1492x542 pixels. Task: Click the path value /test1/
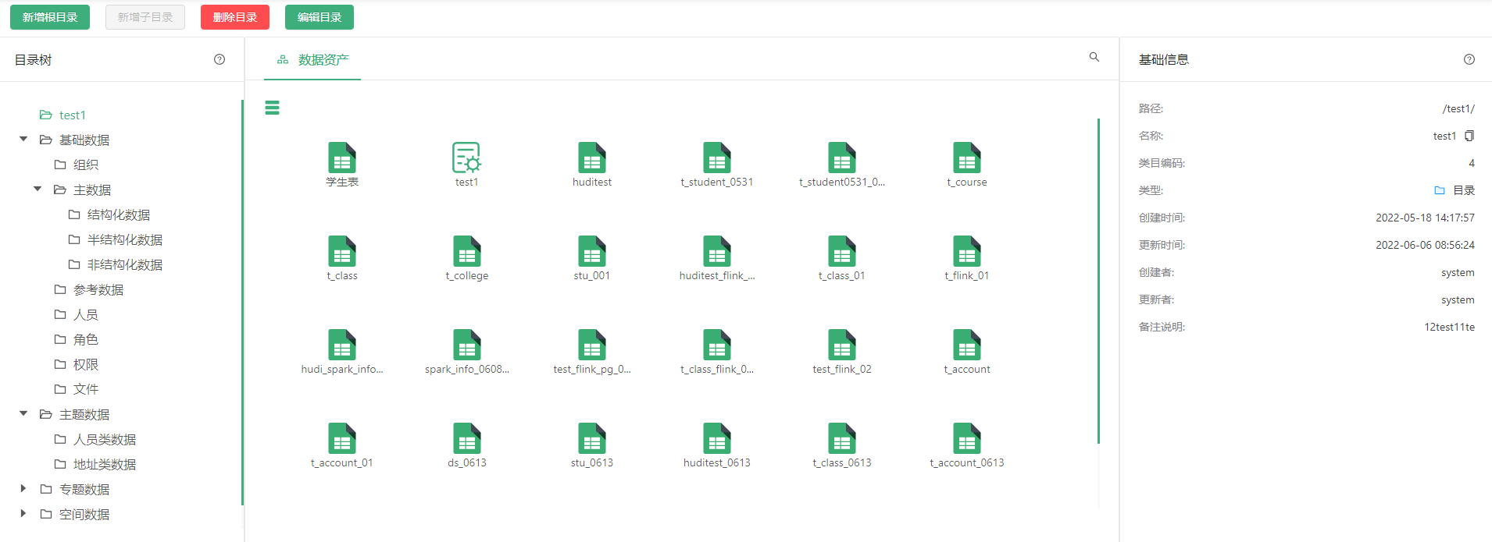pyautogui.click(x=1458, y=108)
